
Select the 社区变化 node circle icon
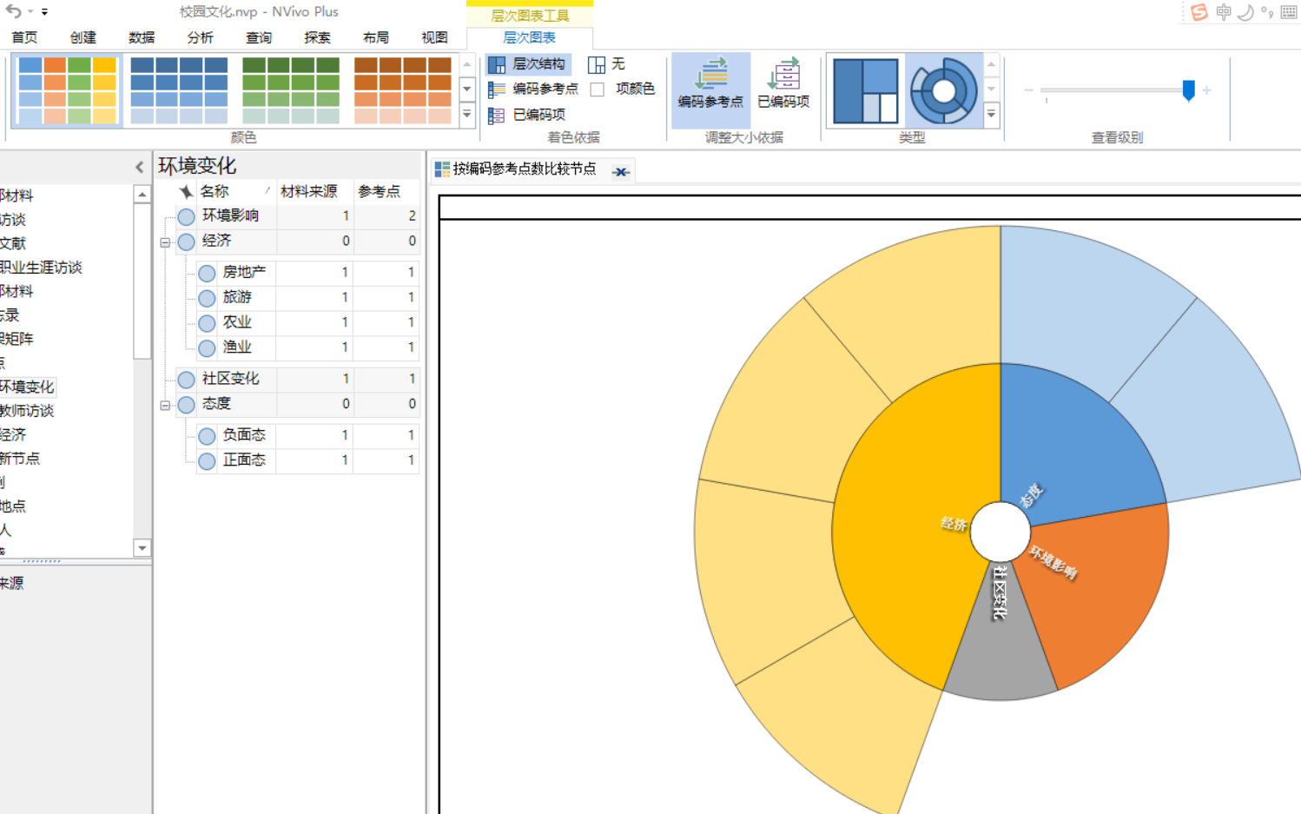click(x=187, y=380)
